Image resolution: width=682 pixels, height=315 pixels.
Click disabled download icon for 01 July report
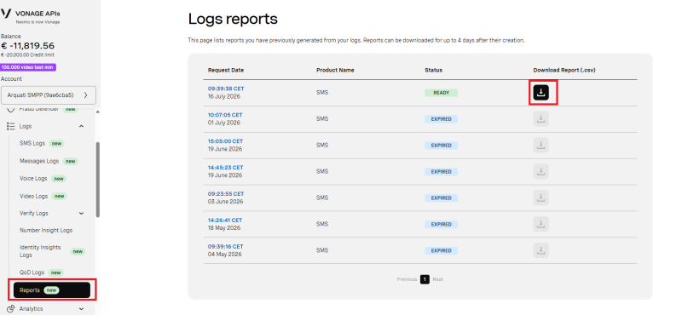pyautogui.click(x=541, y=119)
